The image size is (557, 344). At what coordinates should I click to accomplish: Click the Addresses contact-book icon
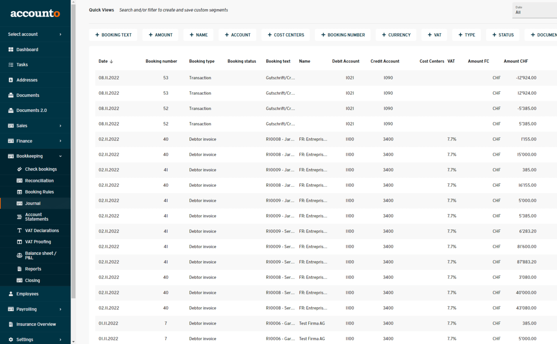11,80
